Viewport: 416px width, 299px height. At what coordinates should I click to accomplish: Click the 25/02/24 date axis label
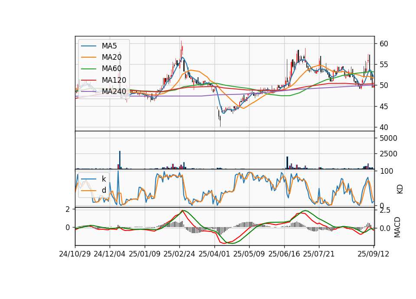pos(179,254)
